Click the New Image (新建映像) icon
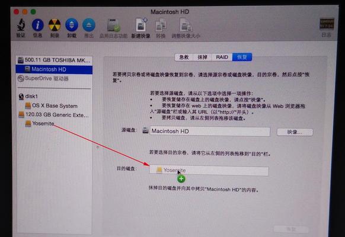Image resolution: width=345 pixels, height=237 pixels. pos(141,25)
